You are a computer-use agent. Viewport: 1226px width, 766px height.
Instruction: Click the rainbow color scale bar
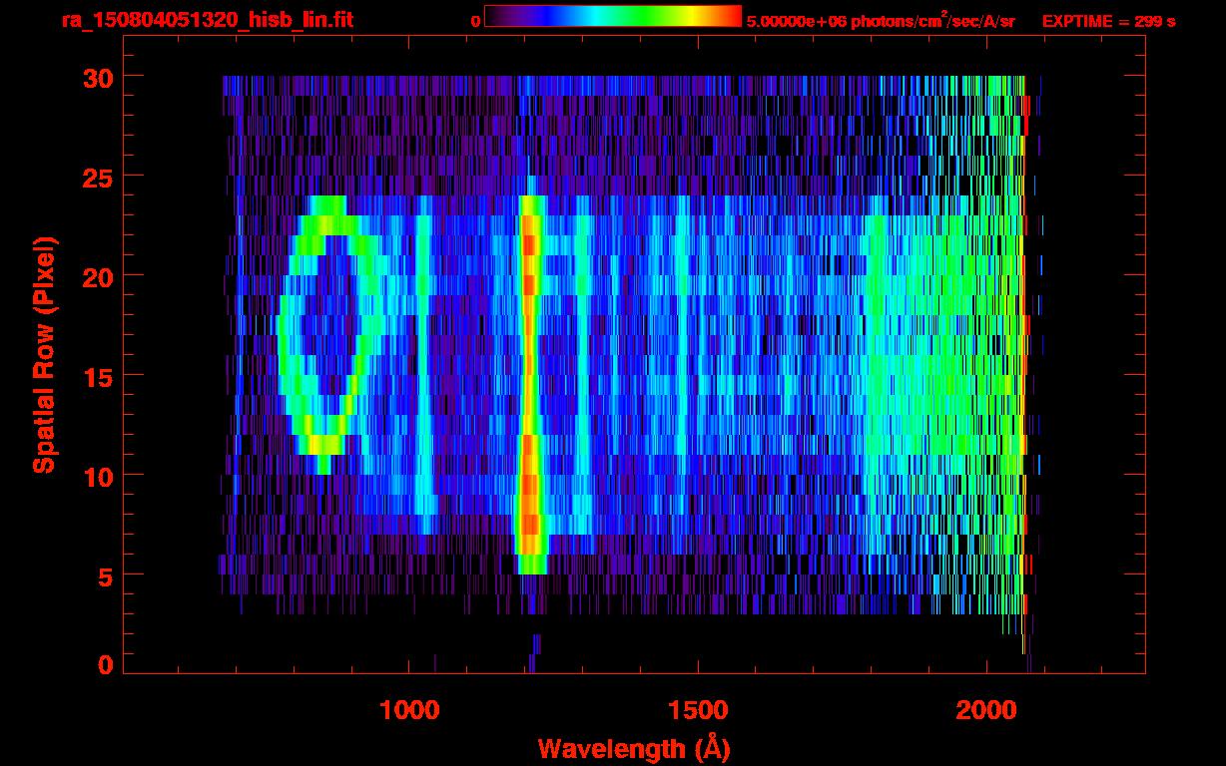[613, 16]
